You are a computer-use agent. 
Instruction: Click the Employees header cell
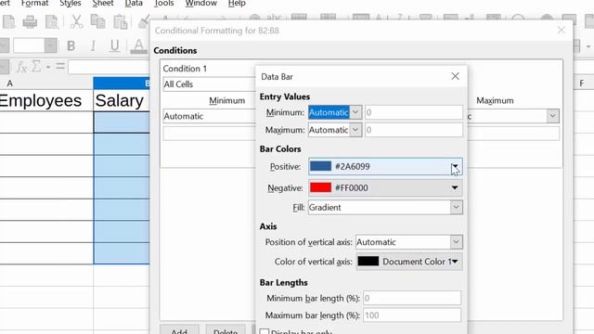(46, 100)
